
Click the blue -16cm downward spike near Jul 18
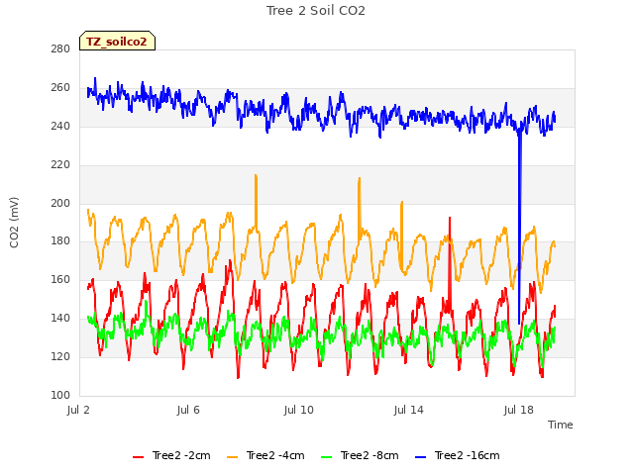519,227
